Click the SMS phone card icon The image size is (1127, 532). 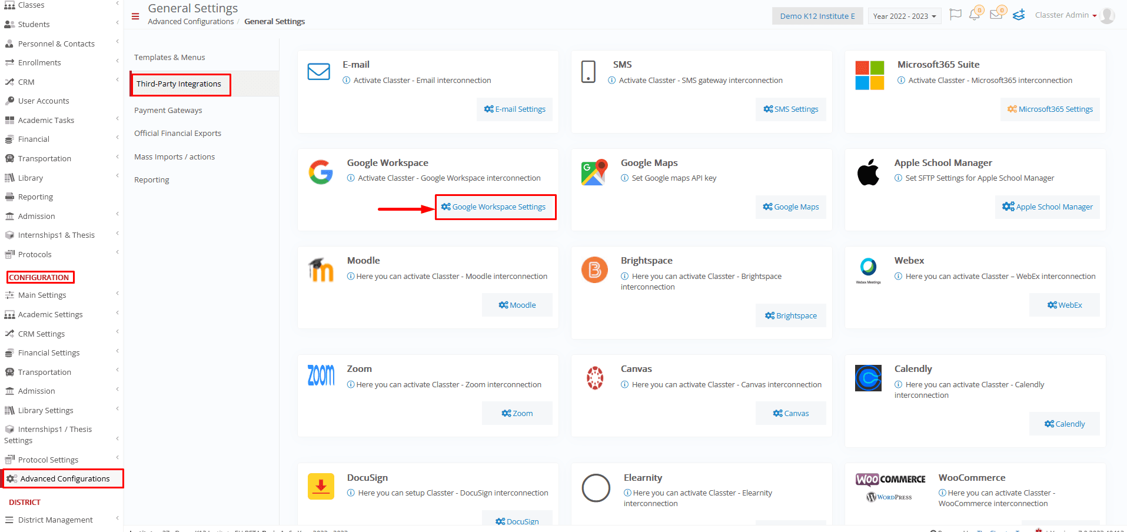[x=589, y=72]
